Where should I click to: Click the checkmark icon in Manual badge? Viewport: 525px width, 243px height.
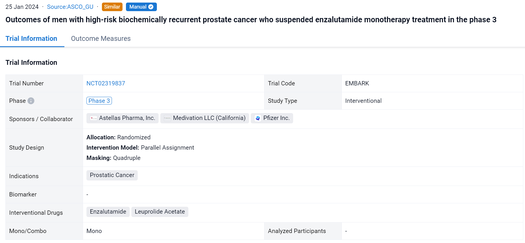click(151, 7)
